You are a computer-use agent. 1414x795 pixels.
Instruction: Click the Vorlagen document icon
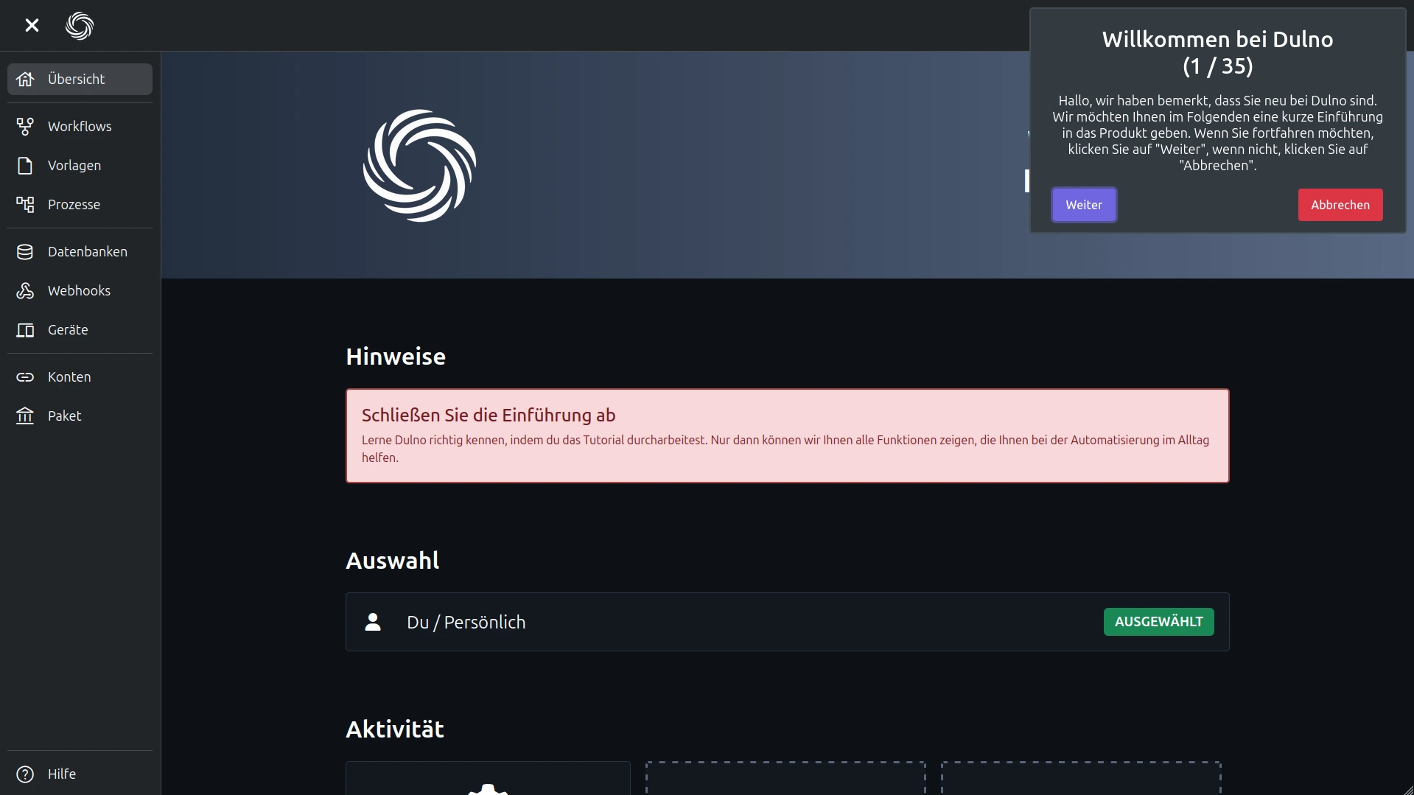click(25, 166)
